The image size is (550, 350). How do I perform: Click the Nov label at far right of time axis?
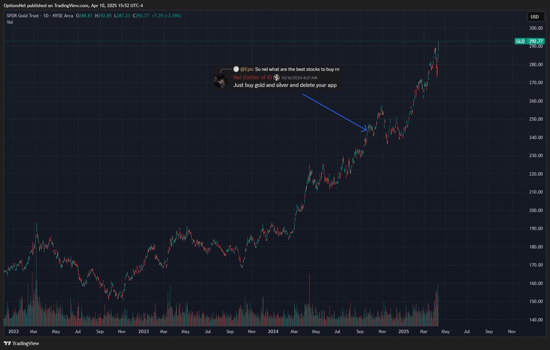(x=512, y=331)
